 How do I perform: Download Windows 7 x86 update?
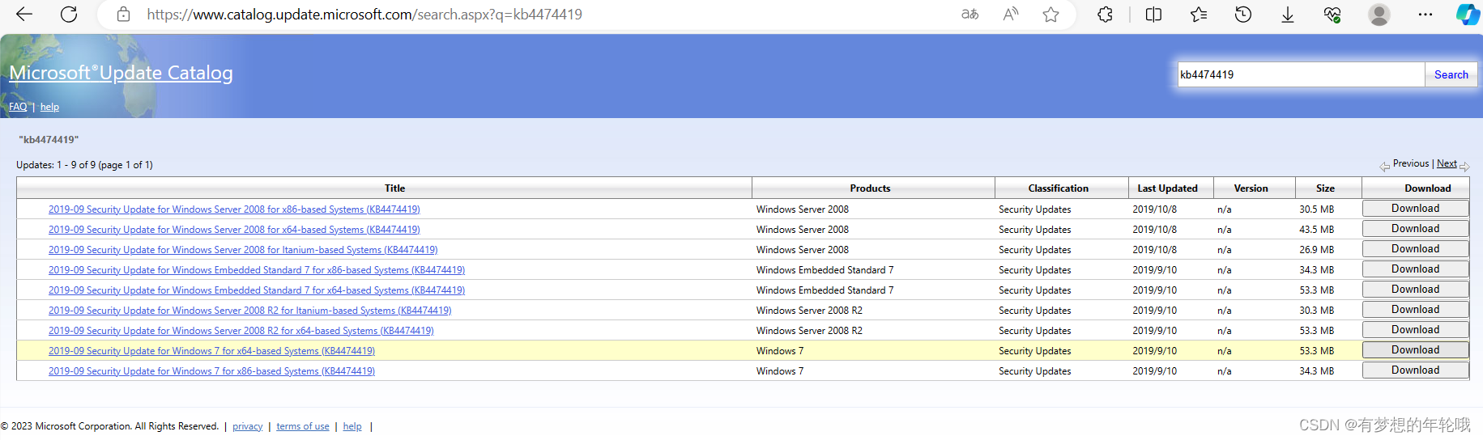coord(1415,370)
